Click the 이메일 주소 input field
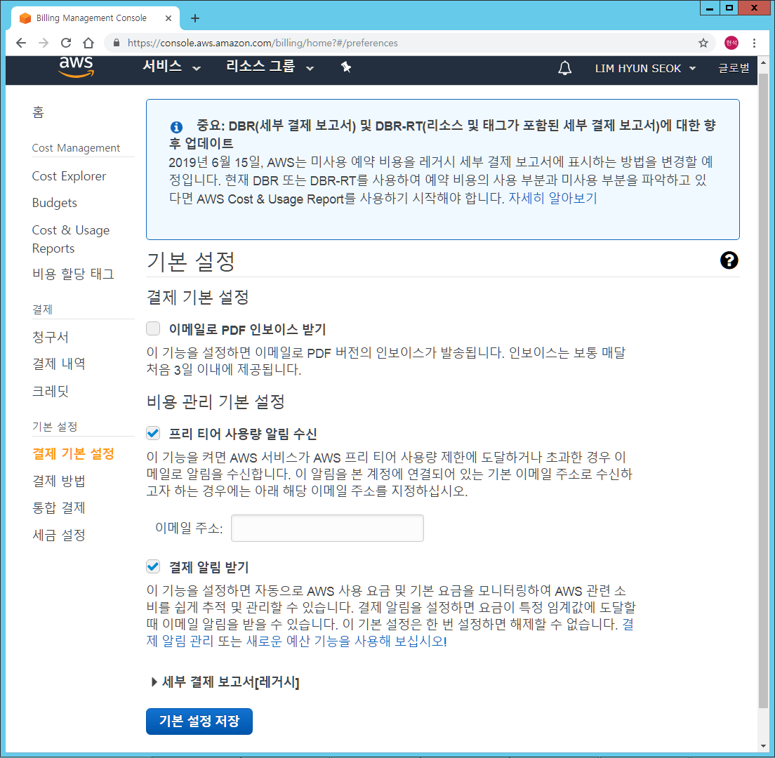Screen dimensions: 775x758 point(327,528)
